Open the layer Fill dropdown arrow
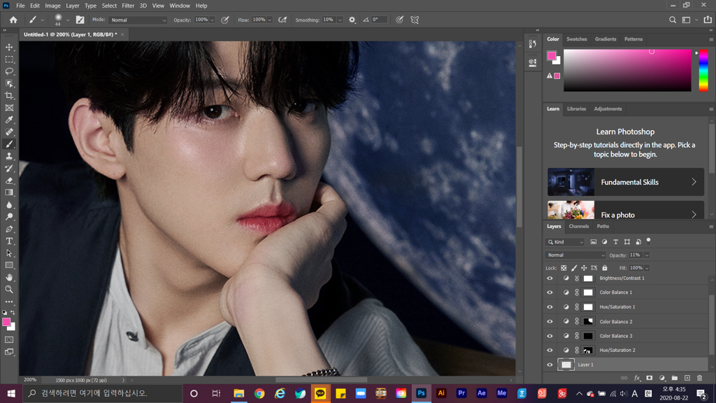The width and height of the screenshot is (716, 403). 647,268
